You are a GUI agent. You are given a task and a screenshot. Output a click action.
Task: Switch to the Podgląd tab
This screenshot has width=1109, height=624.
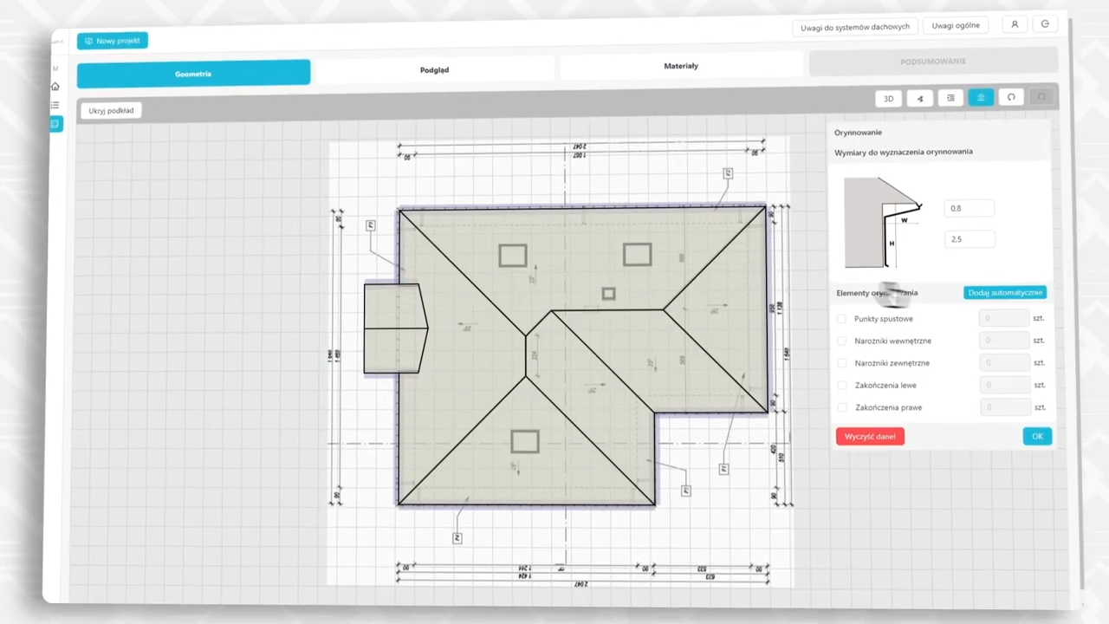(434, 69)
